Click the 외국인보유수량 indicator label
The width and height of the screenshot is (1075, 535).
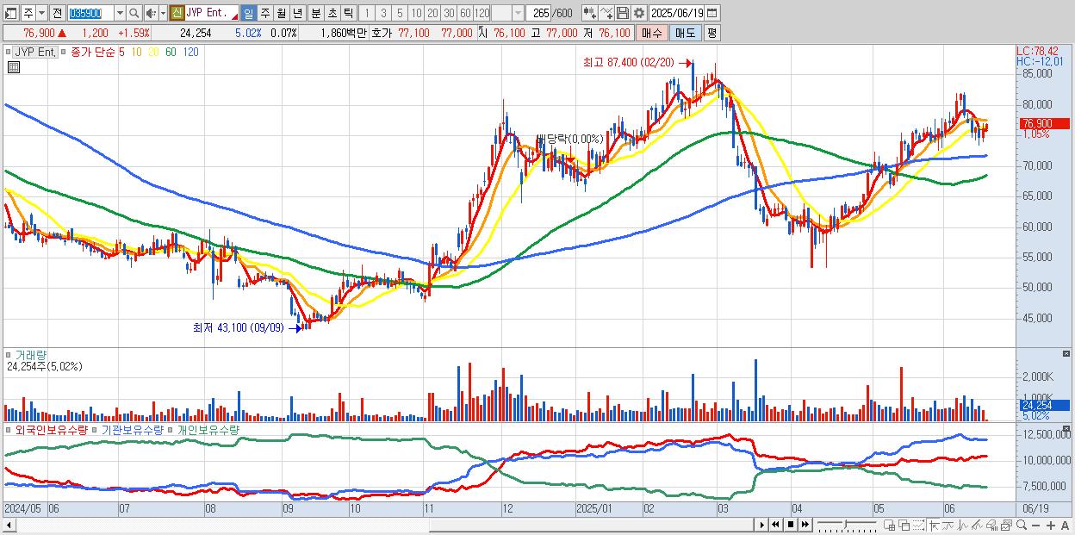pos(50,429)
